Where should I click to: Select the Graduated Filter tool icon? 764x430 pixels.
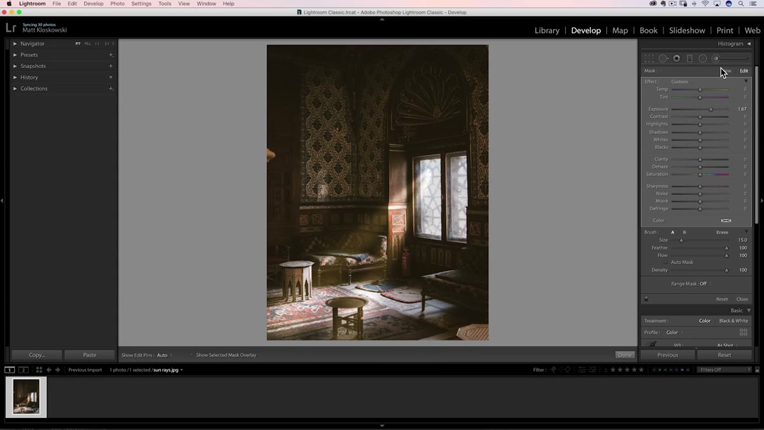(x=690, y=59)
